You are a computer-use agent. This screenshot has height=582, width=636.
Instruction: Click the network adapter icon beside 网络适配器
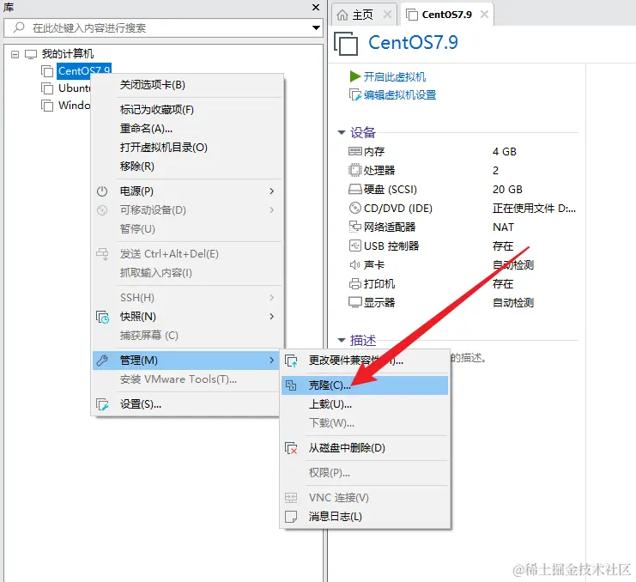click(x=355, y=227)
